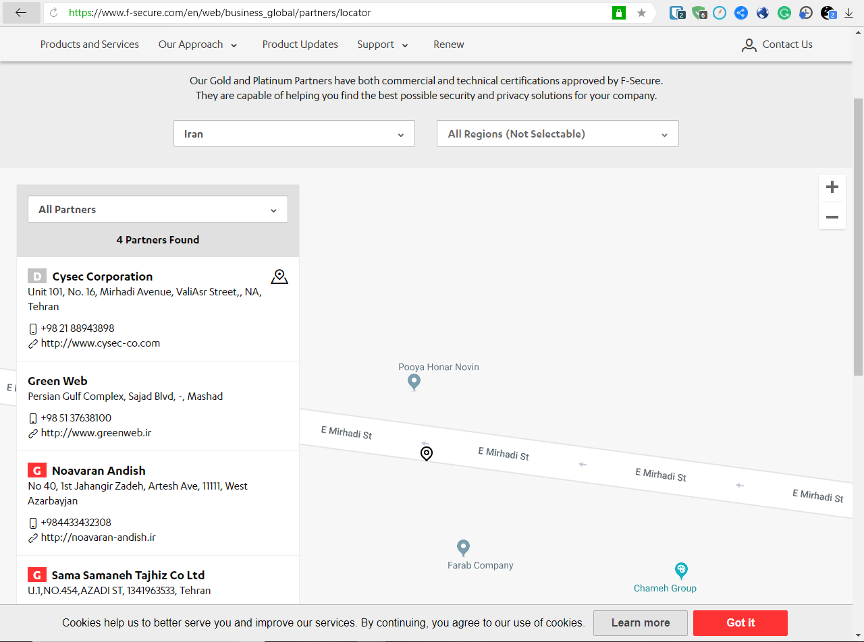The width and height of the screenshot is (864, 642).
Task: Open Products and Services menu
Action: (x=90, y=45)
